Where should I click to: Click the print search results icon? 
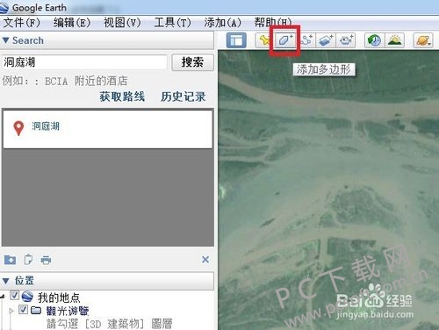click(x=46, y=260)
